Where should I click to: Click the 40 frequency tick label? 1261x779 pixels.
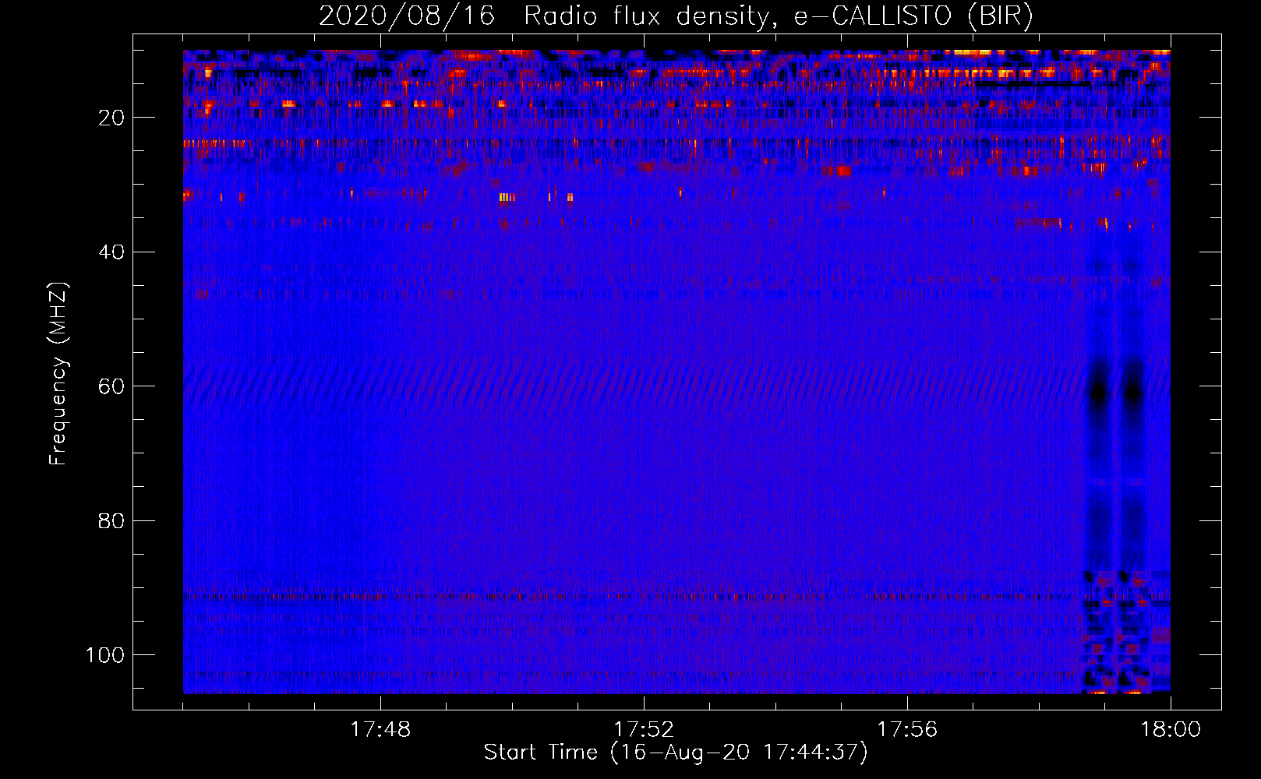pos(111,252)
